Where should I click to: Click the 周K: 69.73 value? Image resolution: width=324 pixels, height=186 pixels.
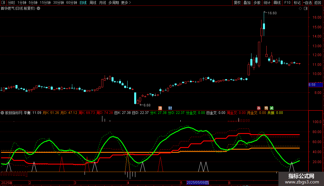pos(87,113)
